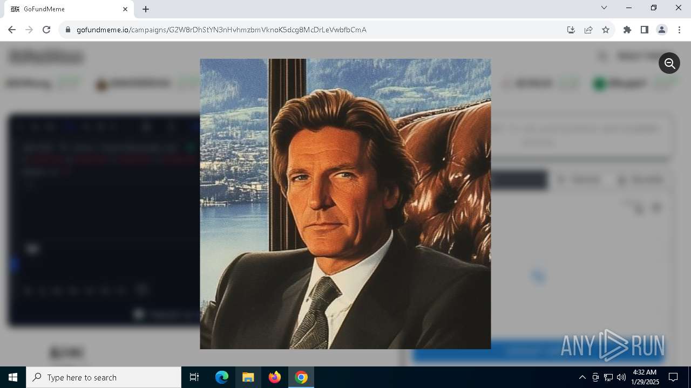Open network settings from the tray
691x388 pixels.
pyautogui.click(x=608, y=377)
